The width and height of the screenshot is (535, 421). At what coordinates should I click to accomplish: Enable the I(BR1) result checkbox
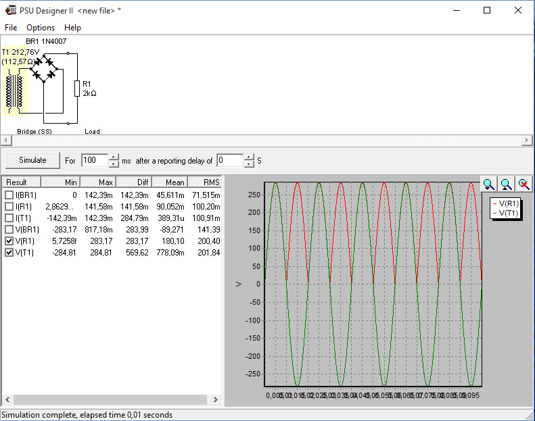[x=9, y=195]
